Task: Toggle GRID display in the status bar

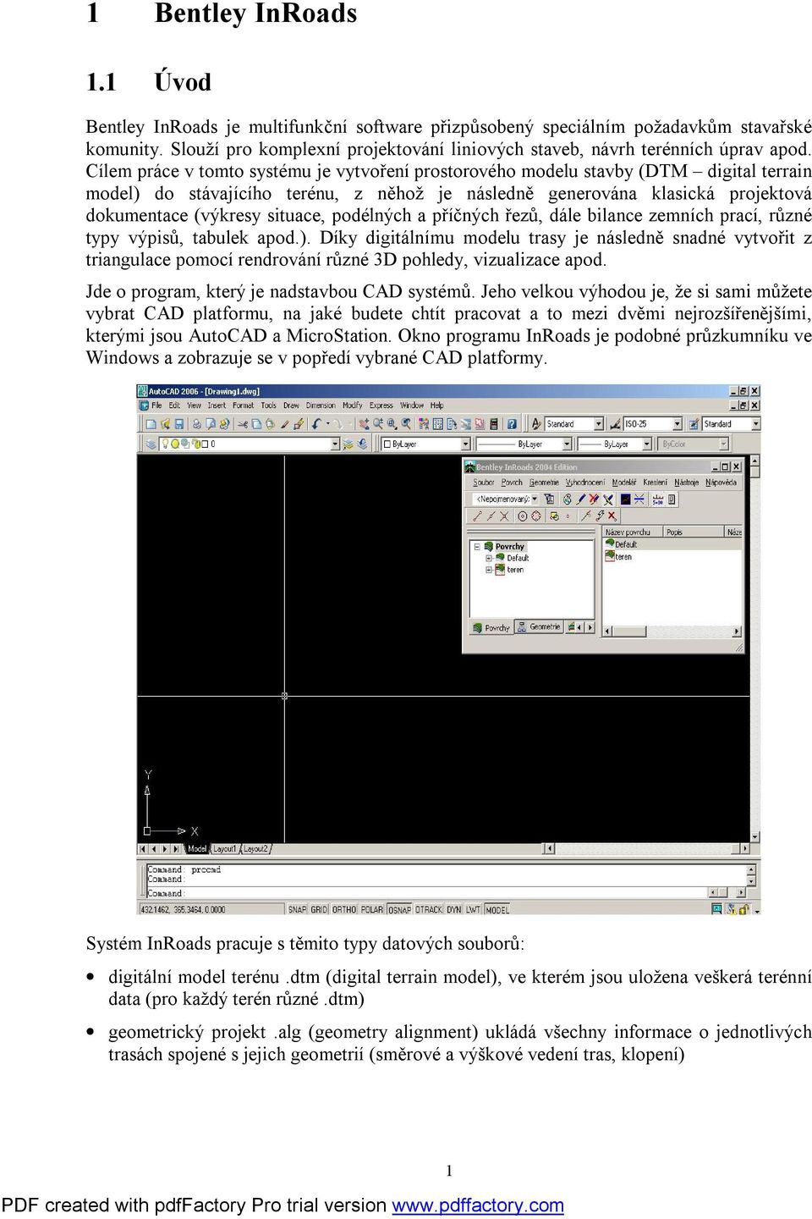Action: pyautogui.click(x=320, y=910)
